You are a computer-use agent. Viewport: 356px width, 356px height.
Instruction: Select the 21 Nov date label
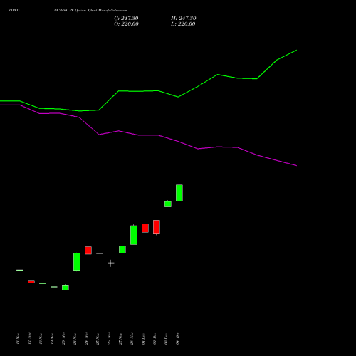click(x=75, y=338)
